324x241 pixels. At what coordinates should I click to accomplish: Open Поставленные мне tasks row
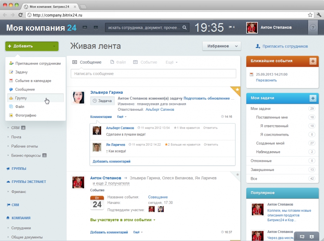coord(283,117)
